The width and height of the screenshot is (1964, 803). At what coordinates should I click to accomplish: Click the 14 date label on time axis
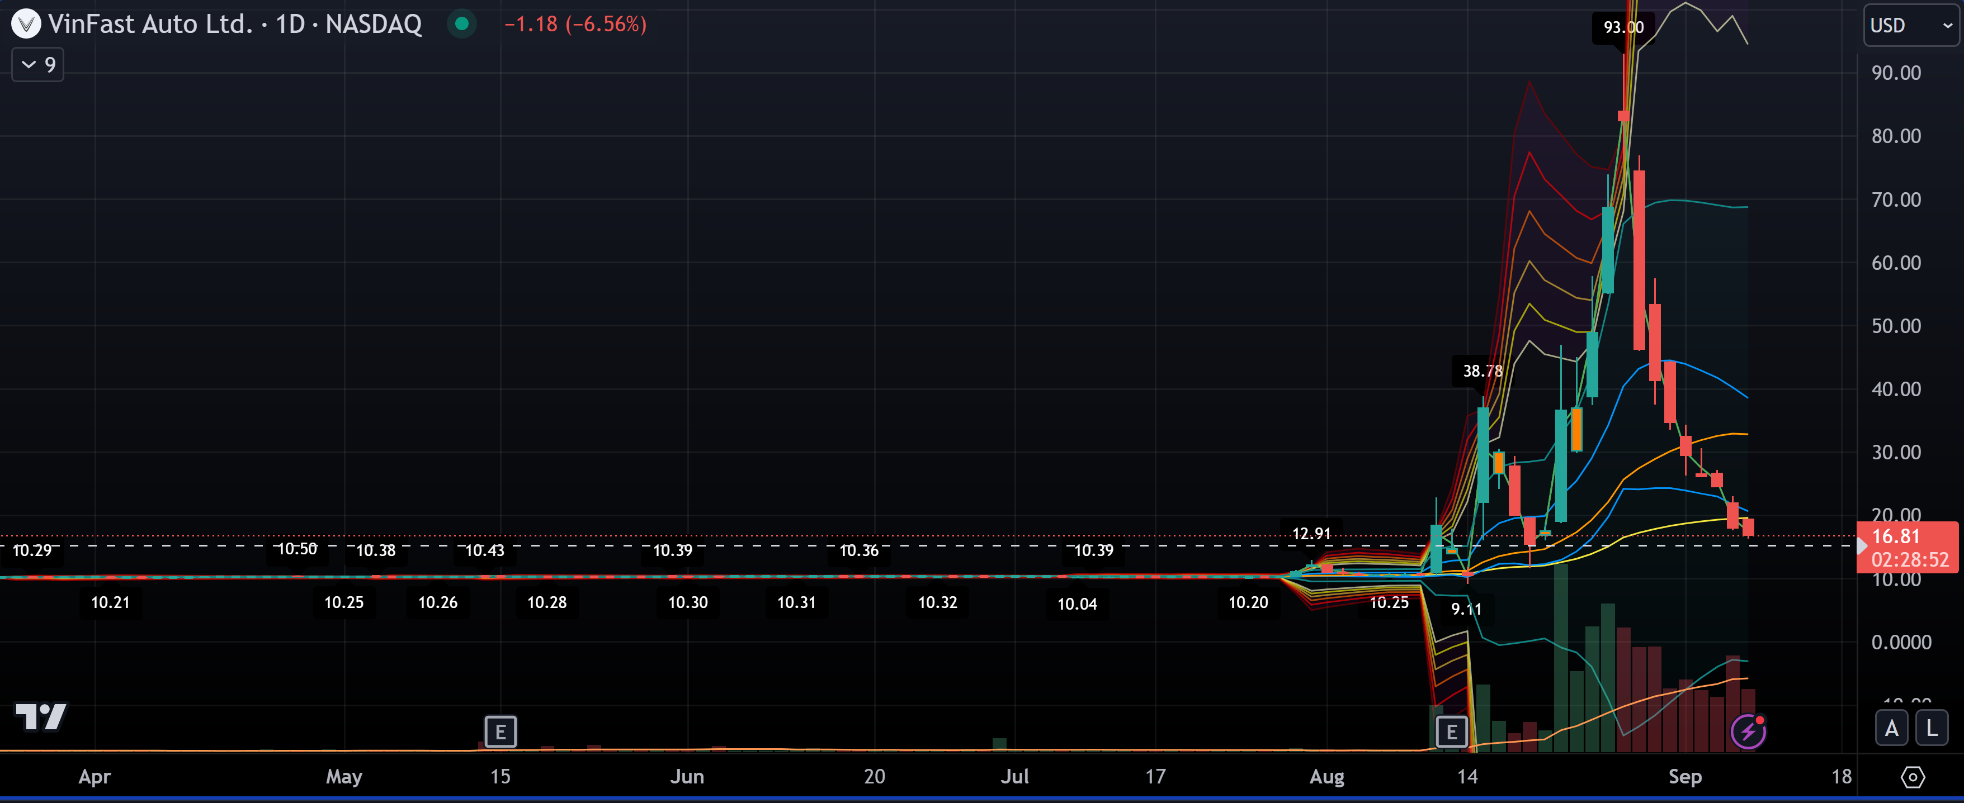point(1467,776)
